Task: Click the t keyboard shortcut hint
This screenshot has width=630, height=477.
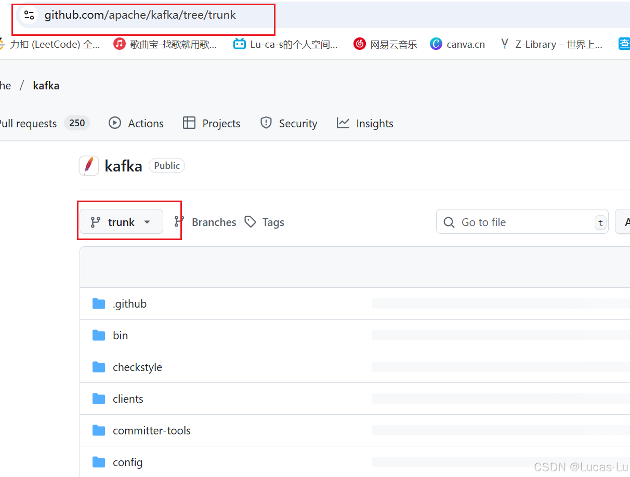Action: [x=600, y=222]
